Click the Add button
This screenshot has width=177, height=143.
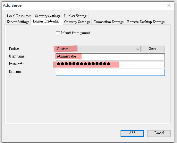132,133
